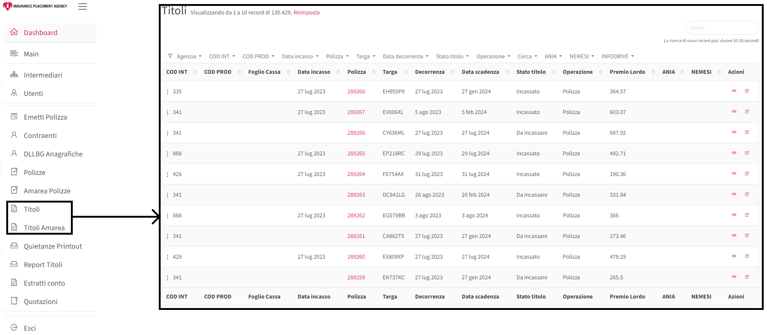This screenshot has width=767, height=335.
Task: Click the edit icon for policy 289259
Action: [747, 277]
